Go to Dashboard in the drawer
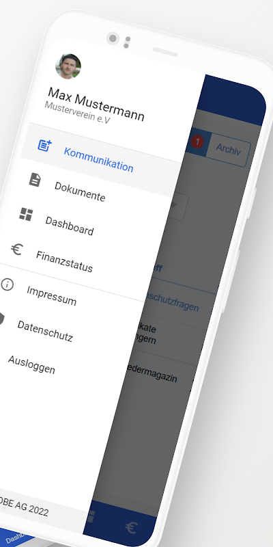 click(x=70, y=226)
